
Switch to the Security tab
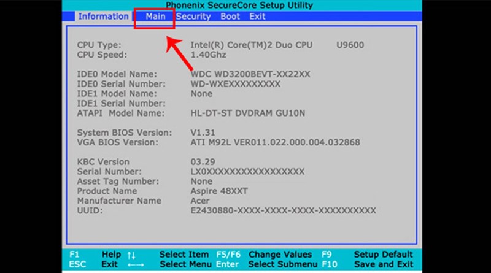193,17
